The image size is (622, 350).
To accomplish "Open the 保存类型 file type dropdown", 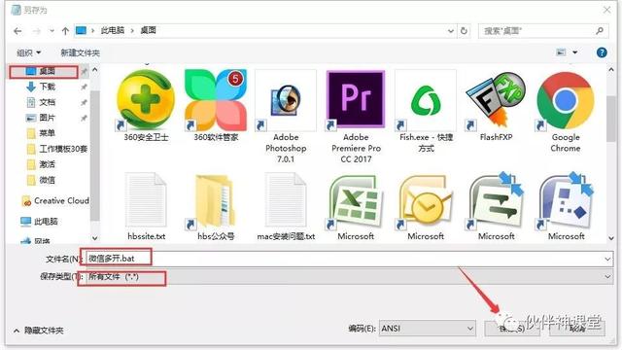I will pos(607,276).
